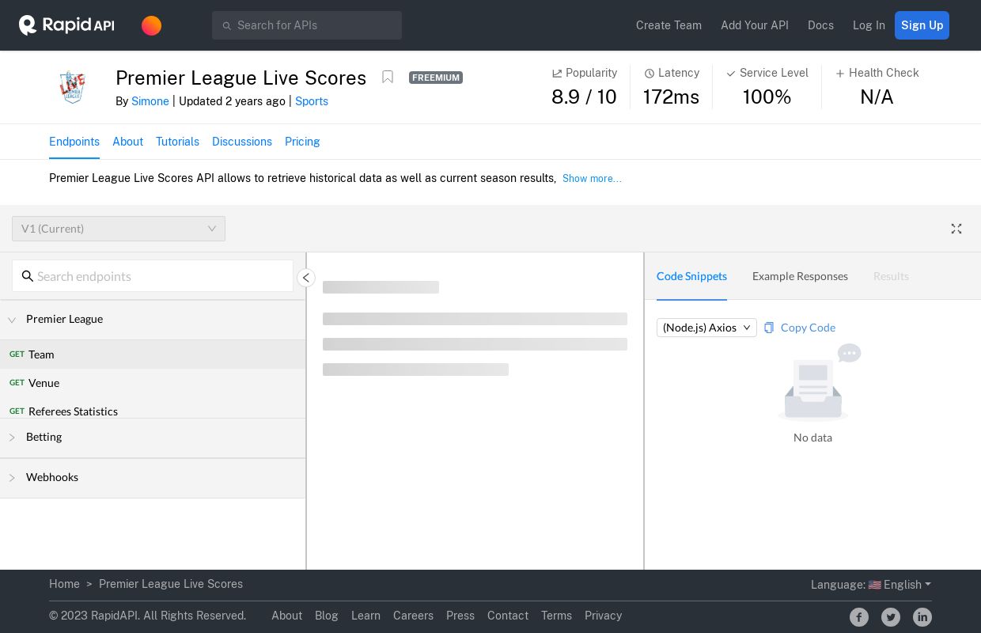Click Premier League Live Scores breadcrumb
Viewport: 981px width, 633px height.
[171, 584]
